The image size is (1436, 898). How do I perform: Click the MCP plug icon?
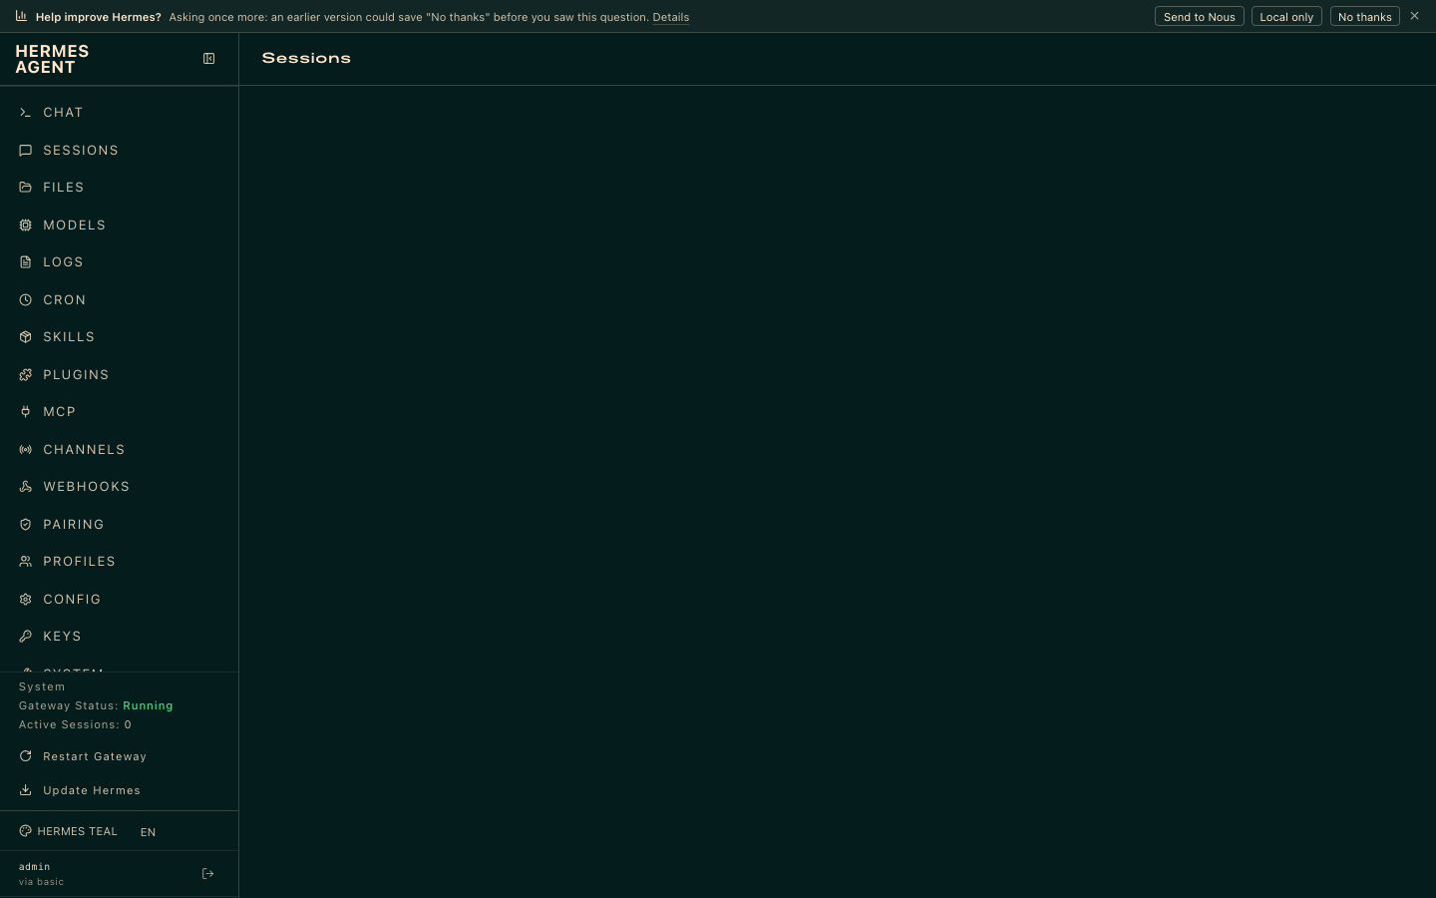(25, 412)
